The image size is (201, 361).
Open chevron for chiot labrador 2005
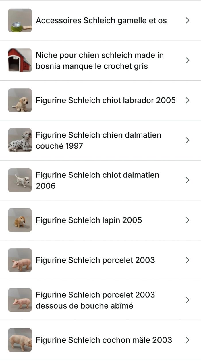188,100
